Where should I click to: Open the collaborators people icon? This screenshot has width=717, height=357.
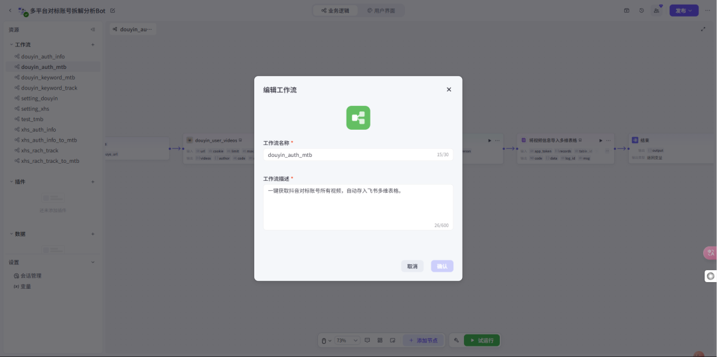tap(657, 11)
